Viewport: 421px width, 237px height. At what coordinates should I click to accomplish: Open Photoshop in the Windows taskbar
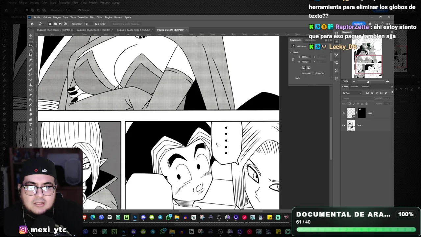click(135, 217)
